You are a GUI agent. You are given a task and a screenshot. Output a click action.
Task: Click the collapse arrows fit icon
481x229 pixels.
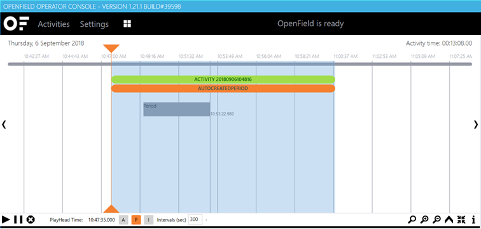click(x=461, y=219)
